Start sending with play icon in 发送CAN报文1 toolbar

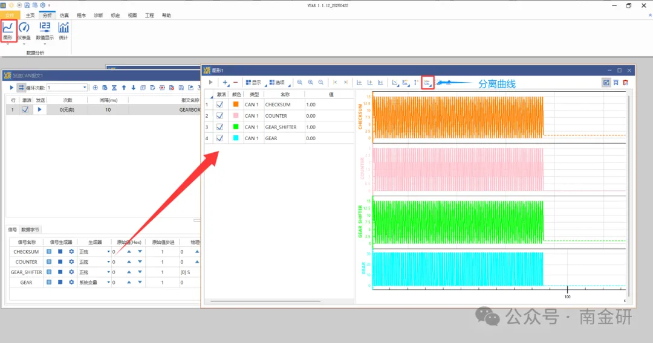tap(11, 88)
